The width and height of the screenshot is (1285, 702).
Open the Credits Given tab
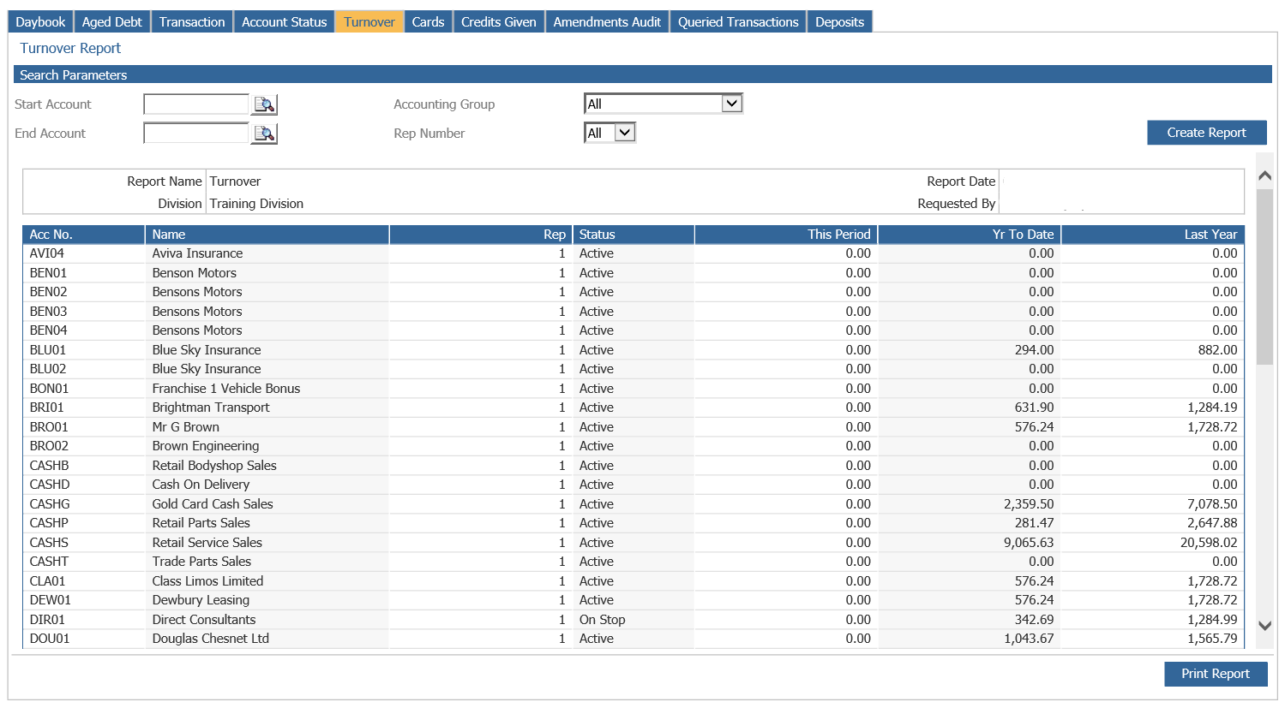499,21
